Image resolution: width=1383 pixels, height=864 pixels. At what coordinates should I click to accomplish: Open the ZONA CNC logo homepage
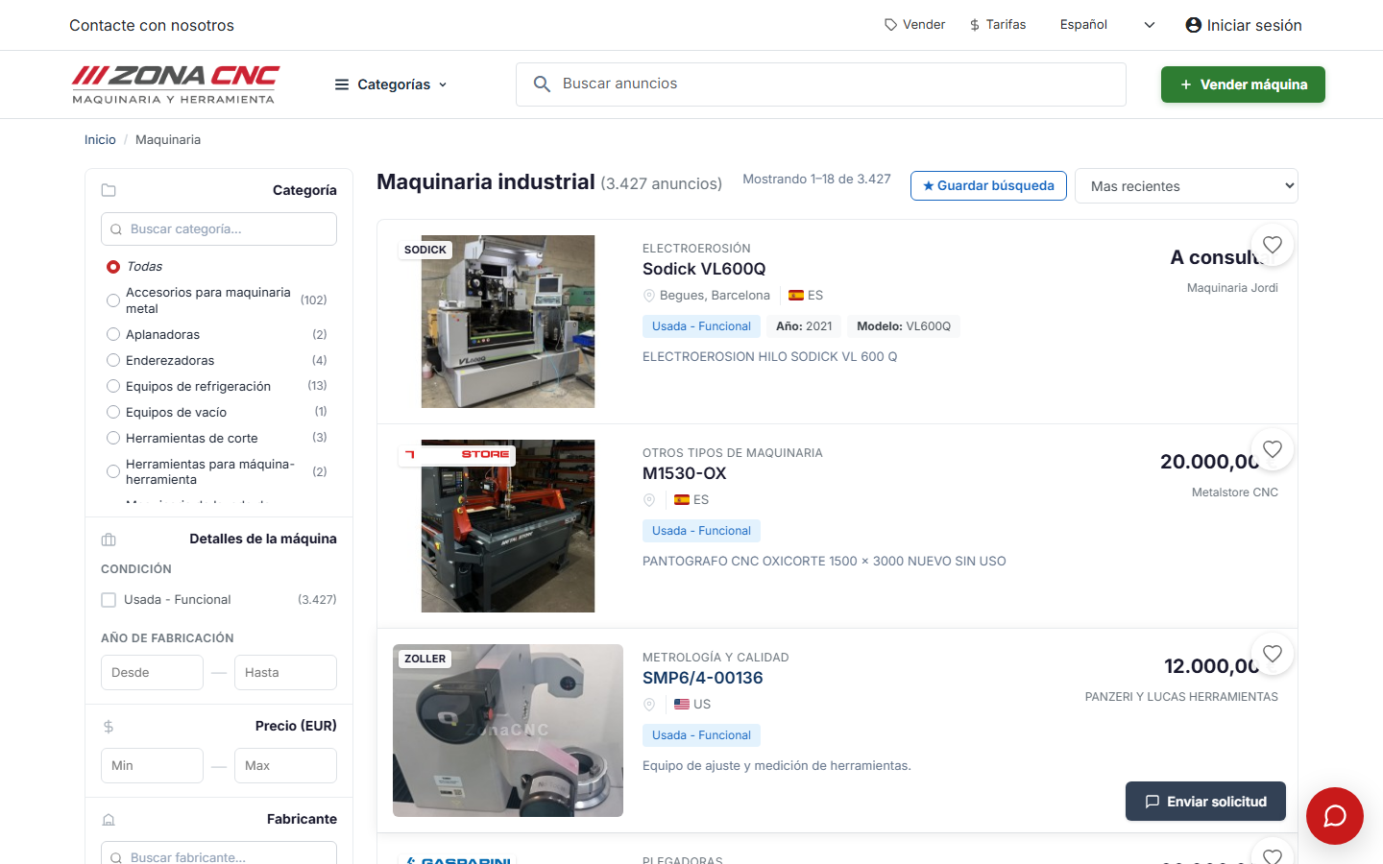tap(175, 84)
